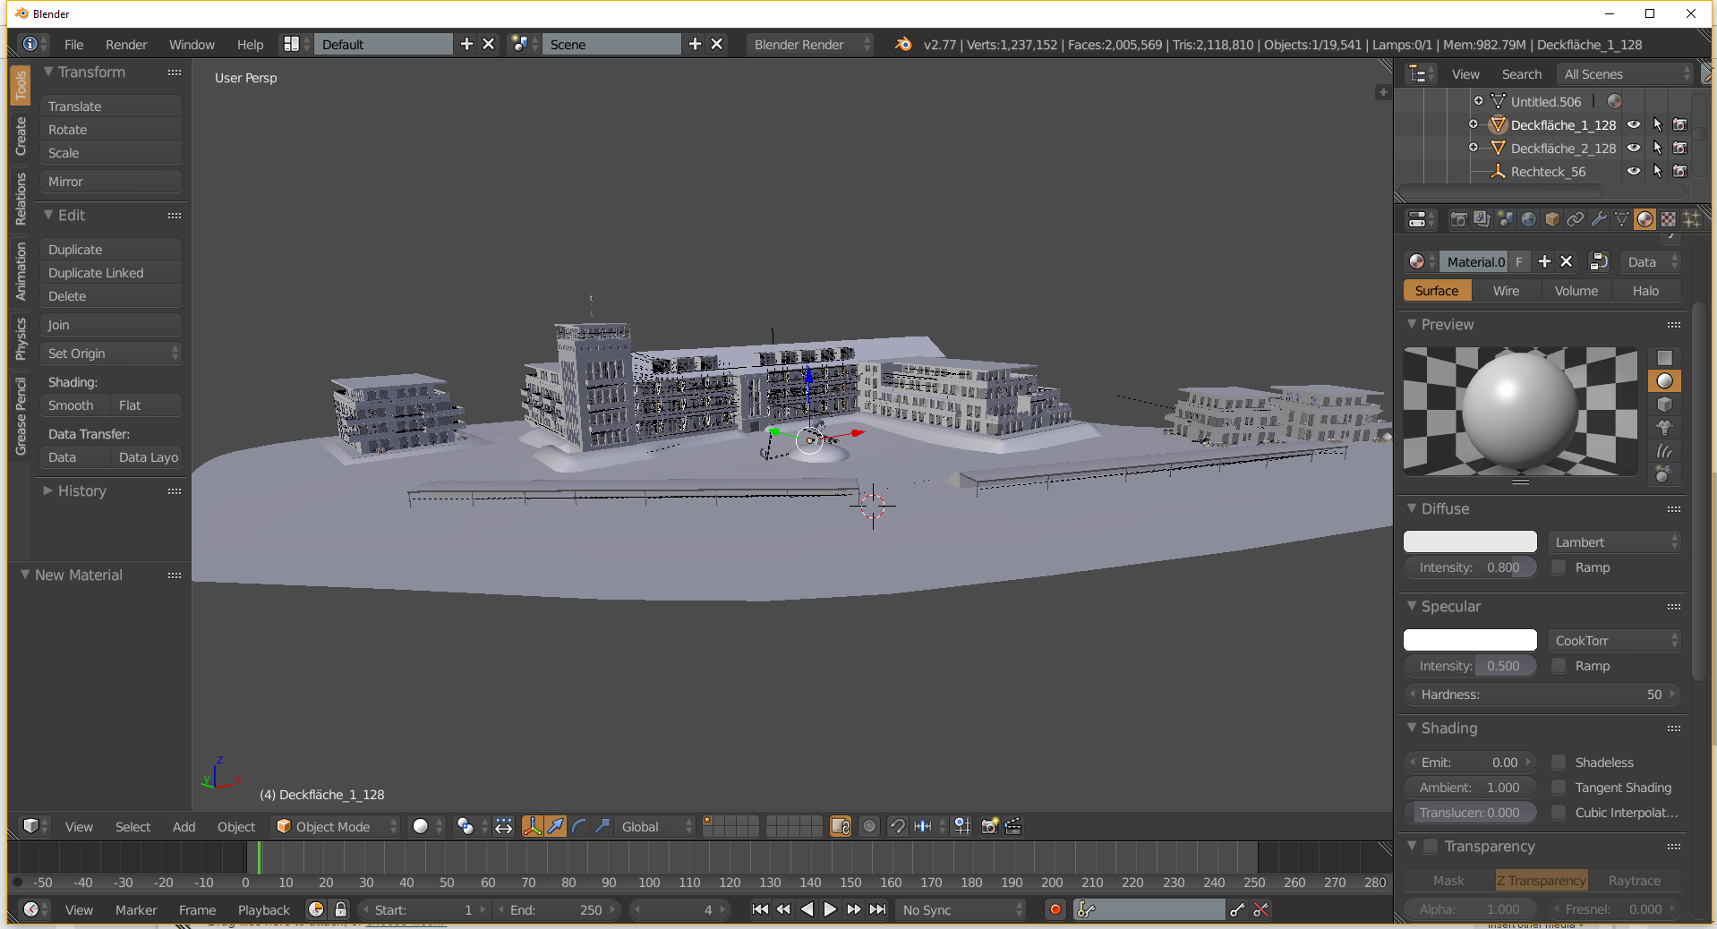Enable the Transparency panel checkbox
This screenshot has width=1717, height=929.
tap(1431, 846)
